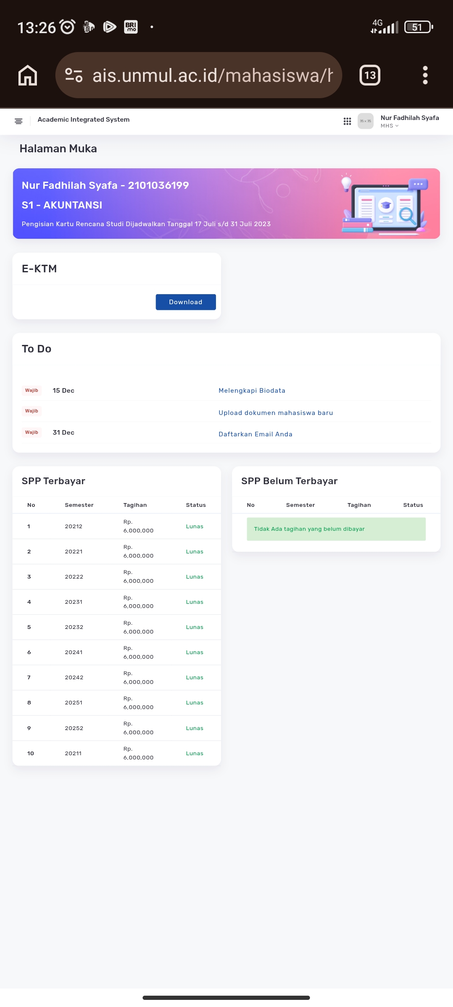
Task: Open Upload dokumen mahasiswa baru link
Action: [x=276, y=413]
